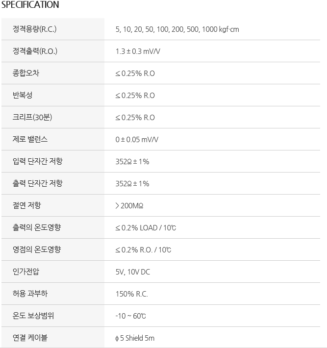327x348 pixels.
Task: Click the 1.3 ± 0.3 mV/V value
Action: 138,51
